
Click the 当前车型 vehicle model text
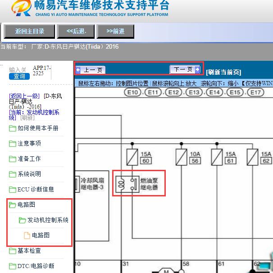(x=59, y=47)
